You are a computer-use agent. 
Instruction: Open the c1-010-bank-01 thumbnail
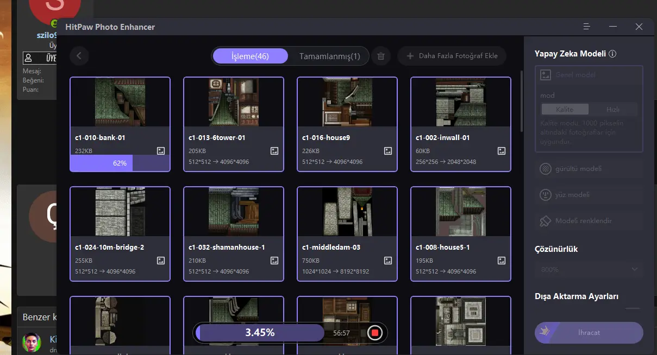coord(120,102)
